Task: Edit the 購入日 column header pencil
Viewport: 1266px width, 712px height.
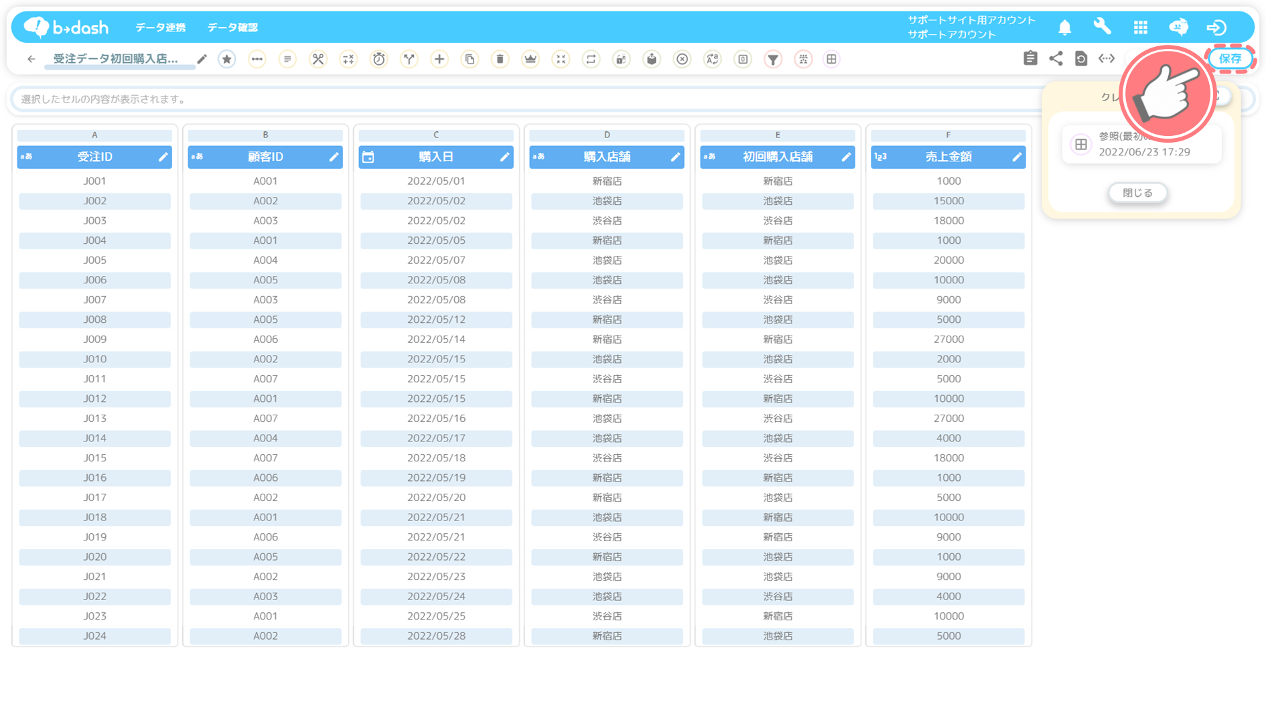Action: (504, 157)
